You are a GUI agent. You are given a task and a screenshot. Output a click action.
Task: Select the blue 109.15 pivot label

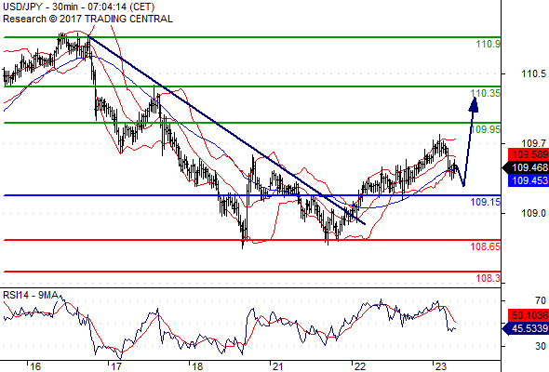(486, 202)
